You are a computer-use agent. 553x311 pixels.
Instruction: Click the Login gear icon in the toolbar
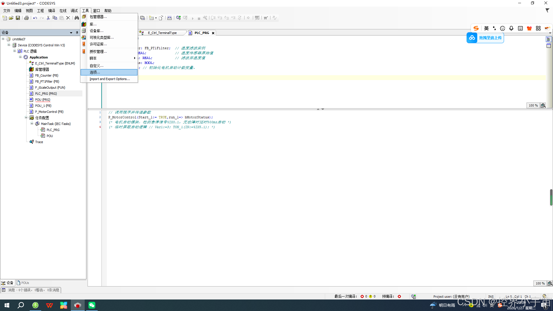pyautogui.click(x=178, y=18)
